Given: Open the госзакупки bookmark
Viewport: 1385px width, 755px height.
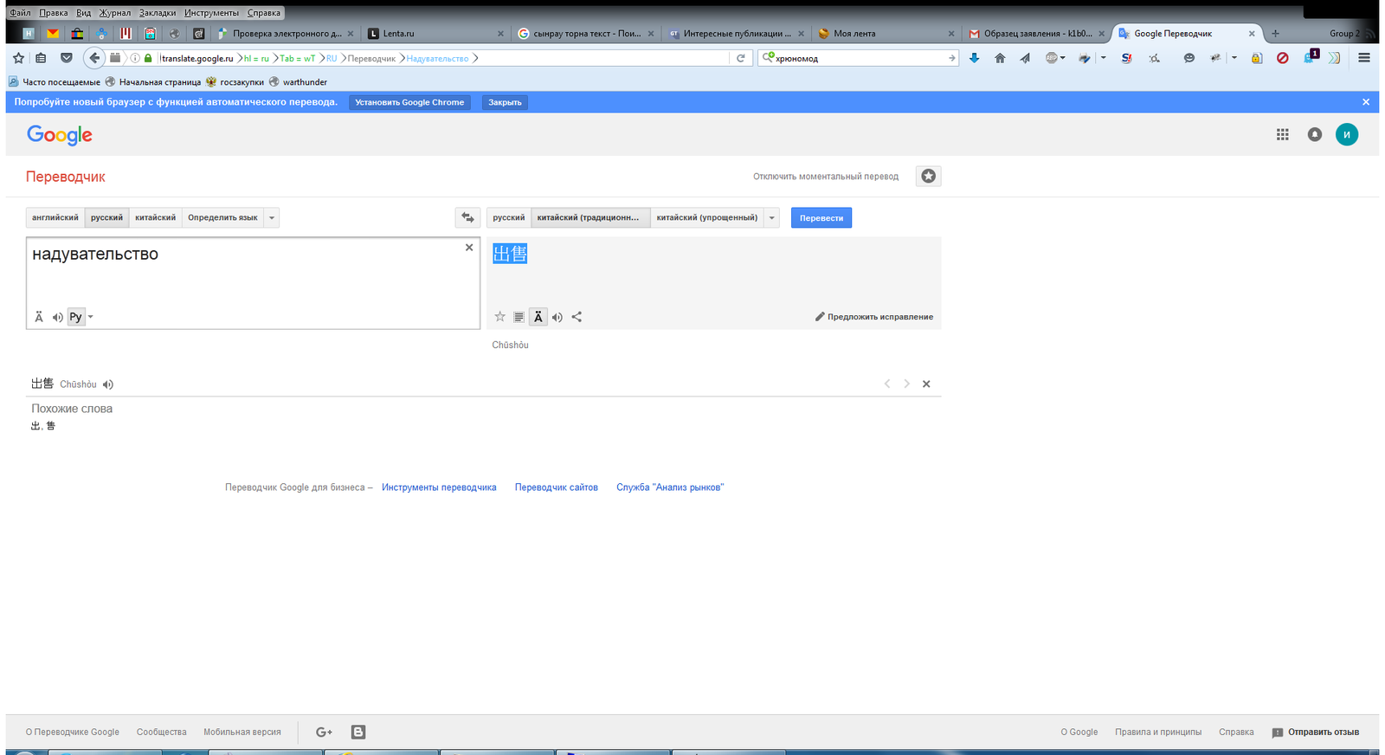Looking at the screenshot, I should (x=235, y=82).
